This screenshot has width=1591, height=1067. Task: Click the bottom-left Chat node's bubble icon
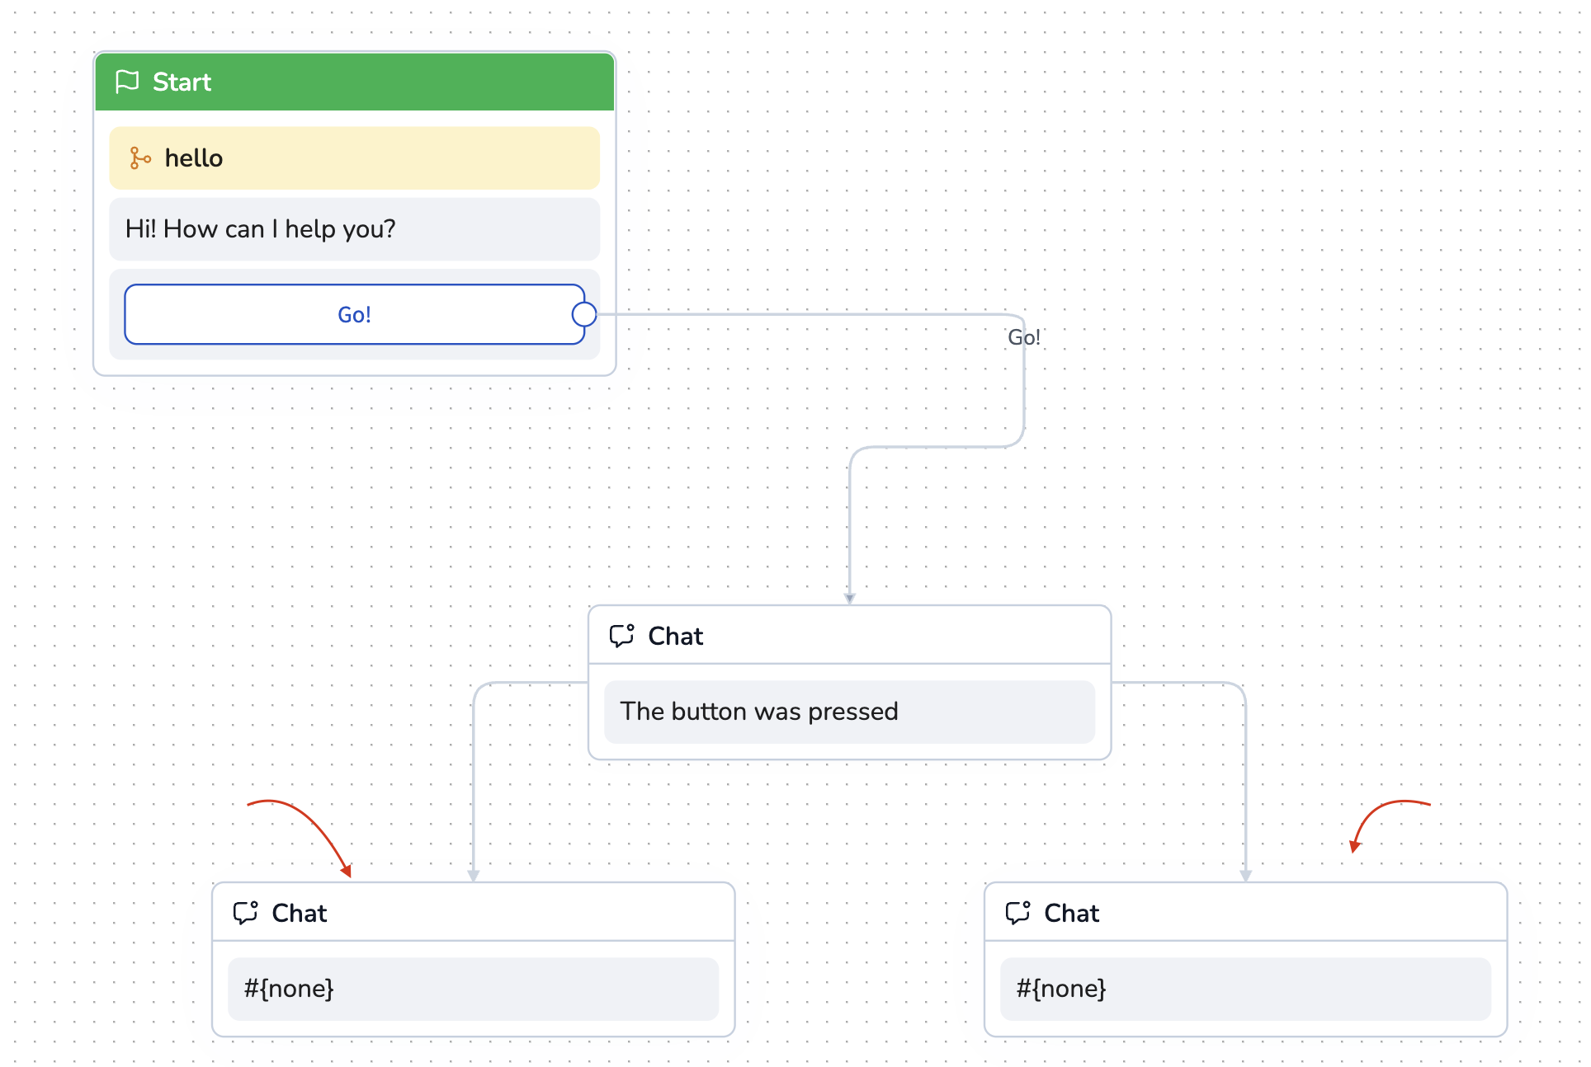(x=245, y=913)
